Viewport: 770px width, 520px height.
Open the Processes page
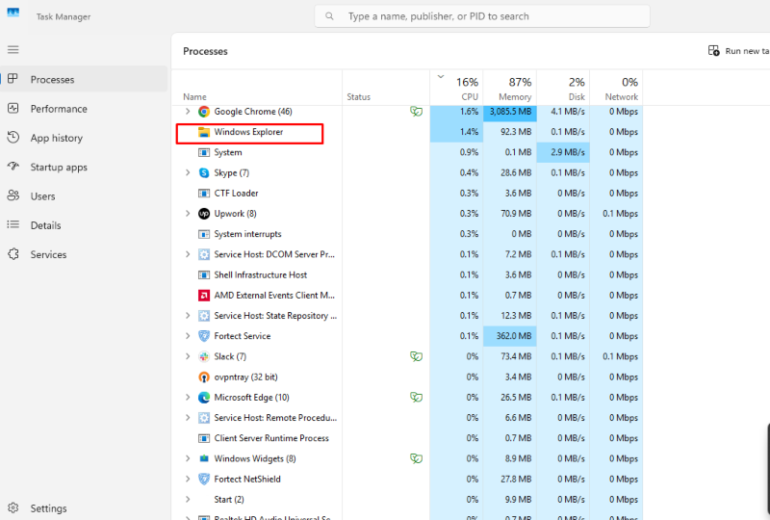point(84,79)
